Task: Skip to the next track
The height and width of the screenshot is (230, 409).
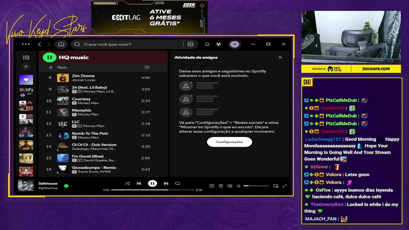Action: (x=166, y=183)
